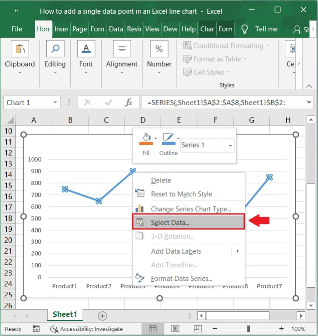Image resolution: width=318 pixels, height=336 pixels.
Task: Click the Fill paint bucket icon
Action: pyautogui.click(x=146, y=139)
